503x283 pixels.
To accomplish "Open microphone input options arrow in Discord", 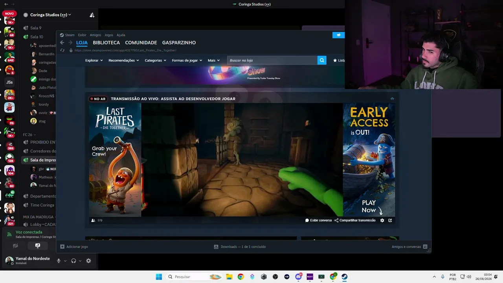I will (x=65, y=261).
